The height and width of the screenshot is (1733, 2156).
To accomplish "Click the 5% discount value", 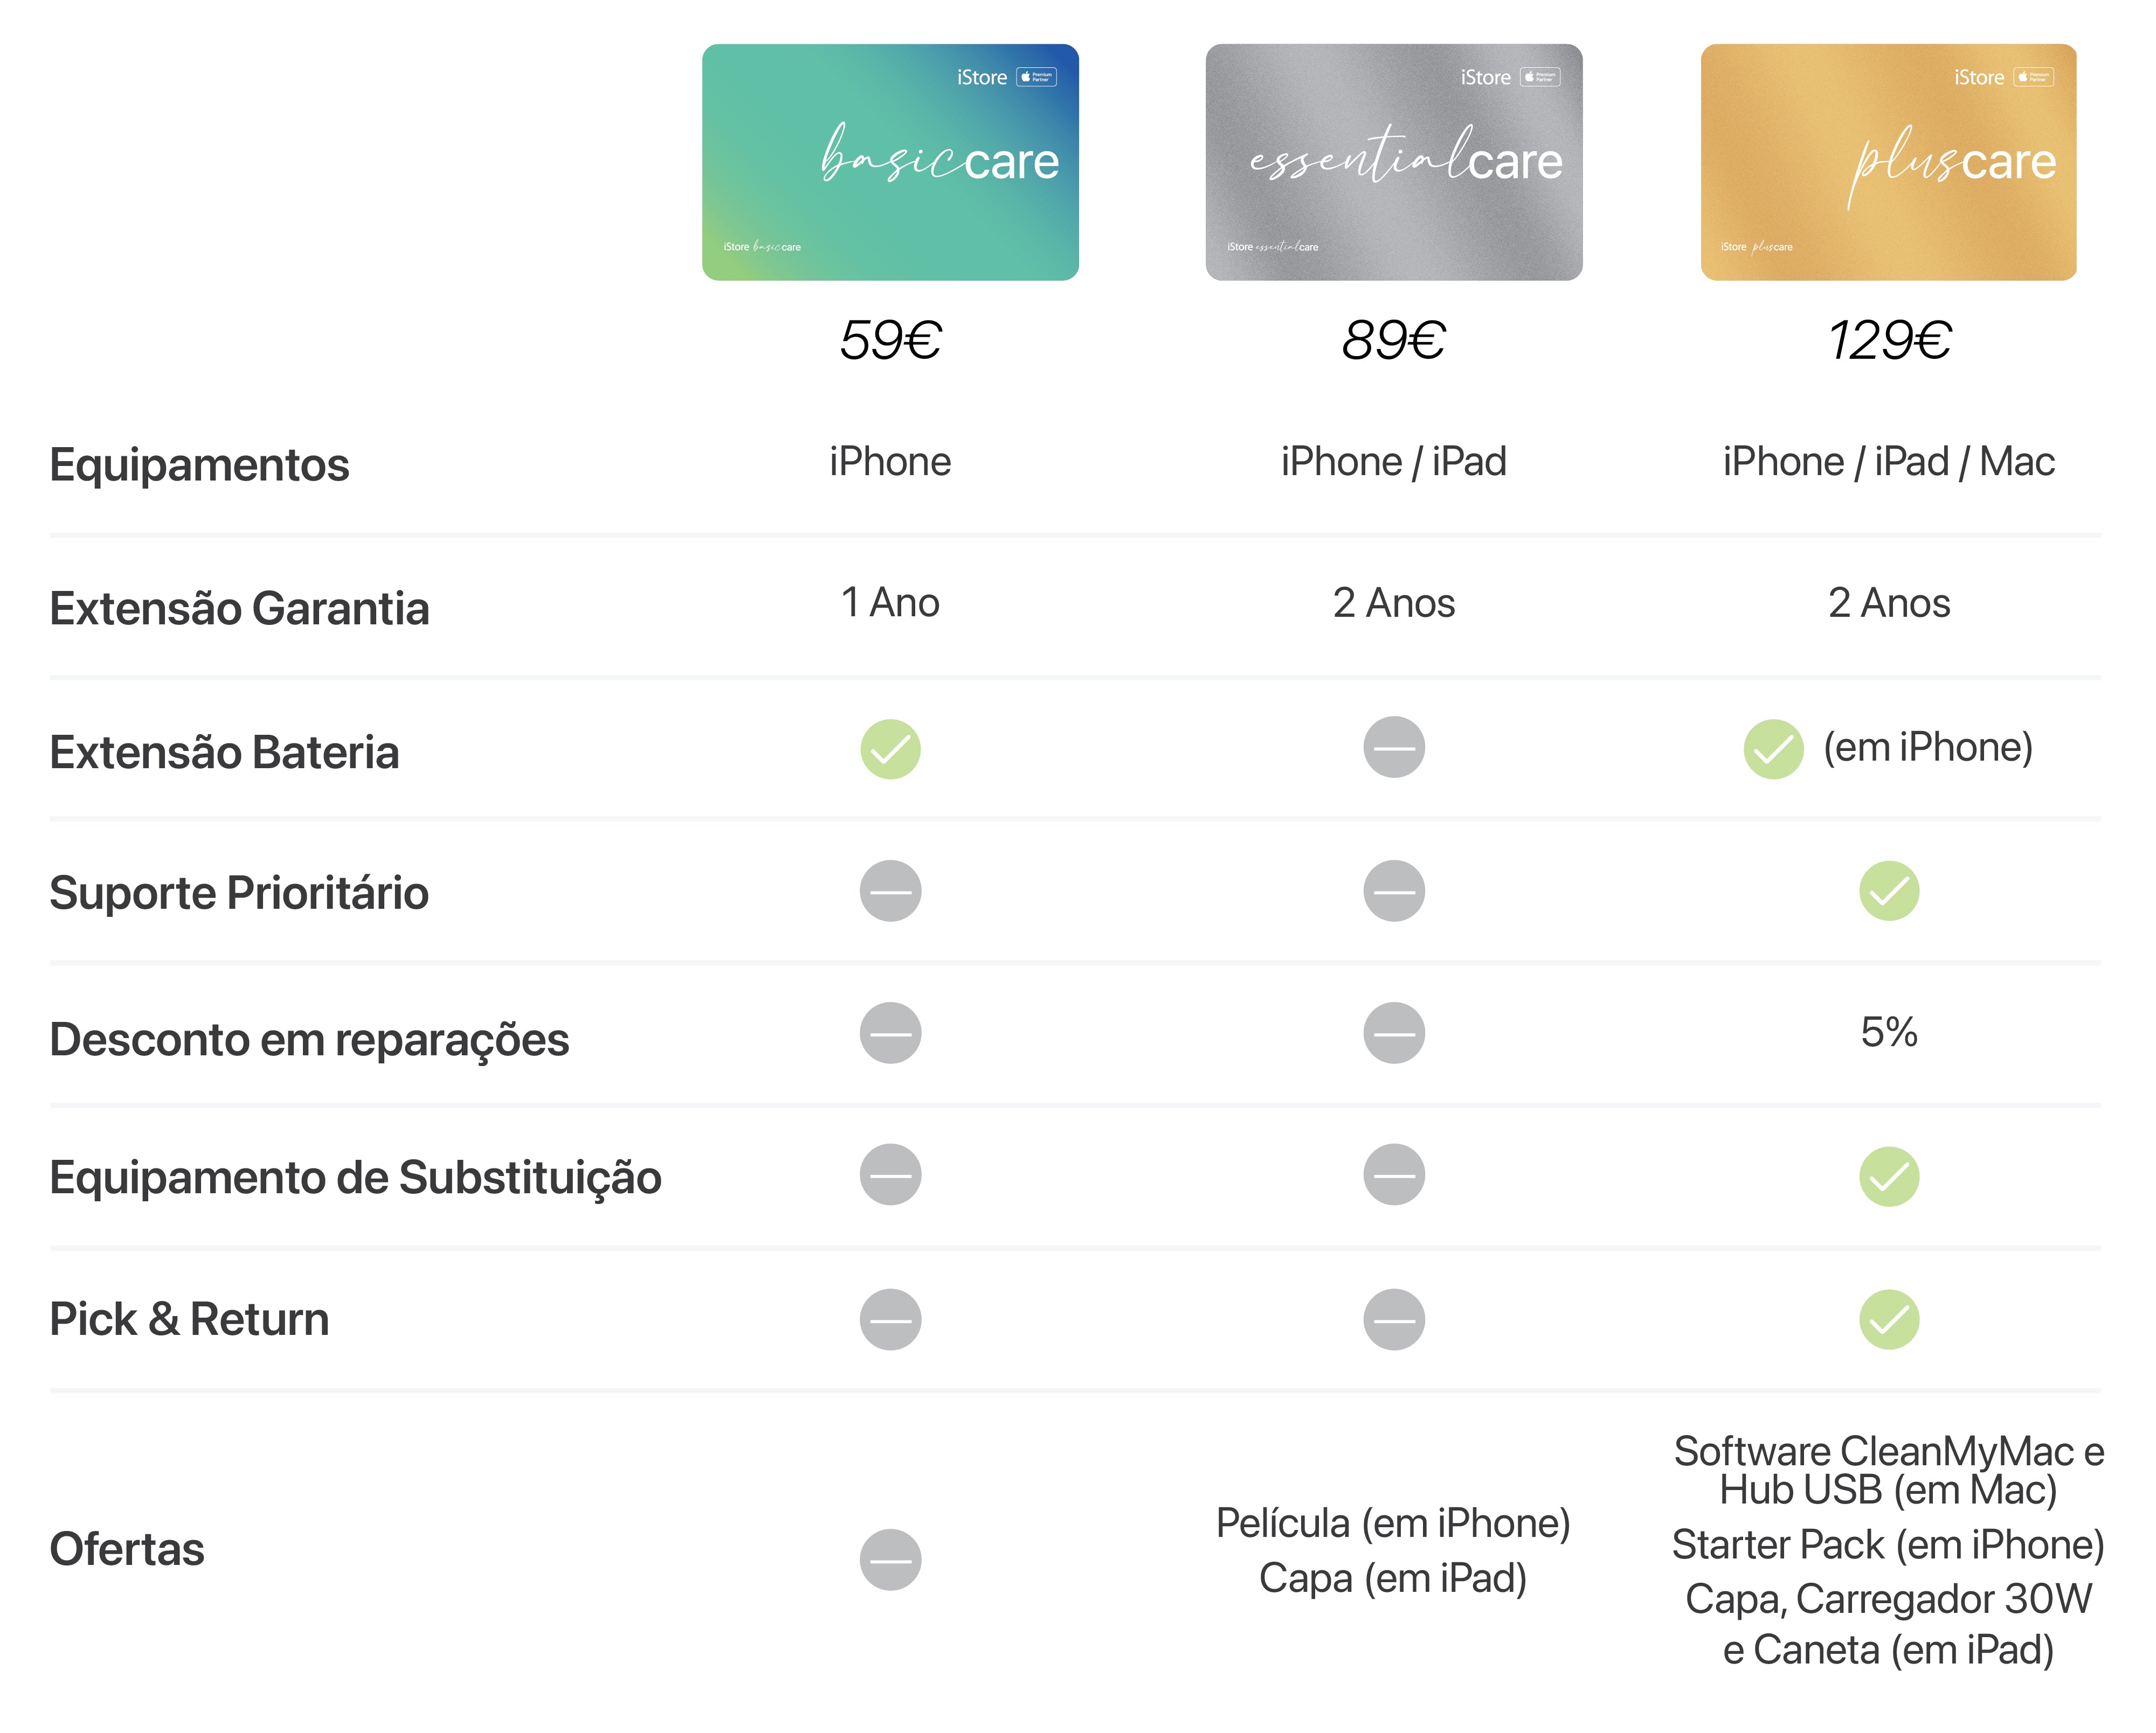I will [1889, 1032].
